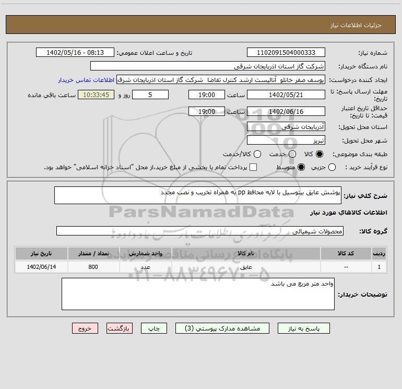Click the ردیف column header

click(x=379, y=253)
